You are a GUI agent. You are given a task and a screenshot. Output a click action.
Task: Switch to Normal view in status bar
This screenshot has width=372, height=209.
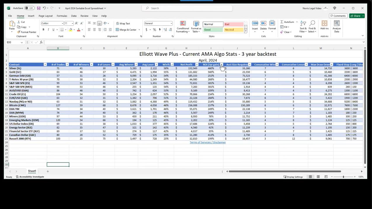click(x=310, y=177)
